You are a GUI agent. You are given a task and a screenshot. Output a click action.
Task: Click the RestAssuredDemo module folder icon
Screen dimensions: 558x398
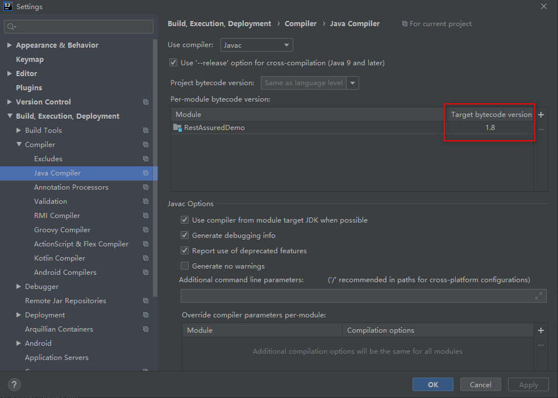click(177, 127)
